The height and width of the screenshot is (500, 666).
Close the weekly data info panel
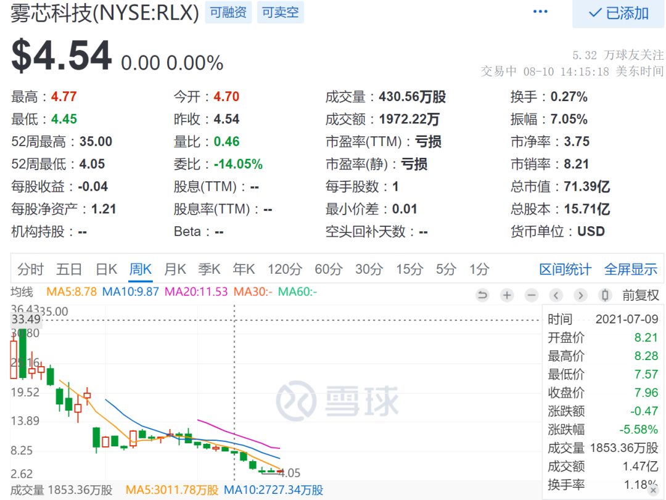[653, 490]
